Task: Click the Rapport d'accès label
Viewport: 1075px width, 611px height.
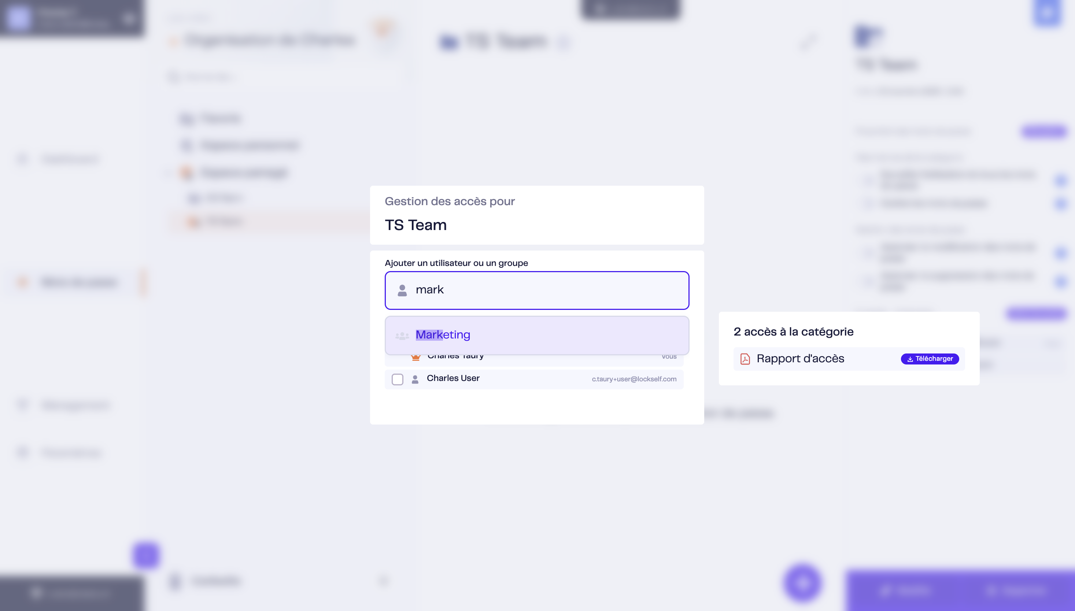Action: click(800, 359)
